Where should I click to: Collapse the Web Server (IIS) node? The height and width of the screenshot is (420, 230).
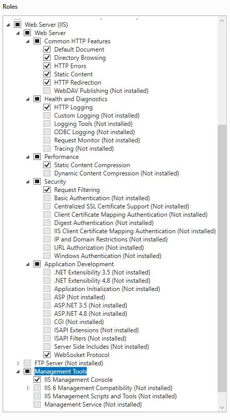[8, 25]
